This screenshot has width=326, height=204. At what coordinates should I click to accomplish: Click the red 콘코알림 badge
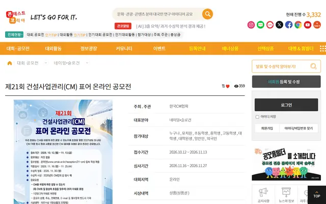click(x=123, y=26)
